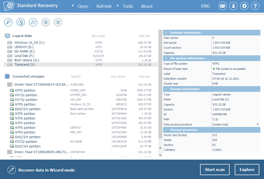Screen dimensions: 264x179
Task: Open the settings gear icon
Action: [244, 6]
